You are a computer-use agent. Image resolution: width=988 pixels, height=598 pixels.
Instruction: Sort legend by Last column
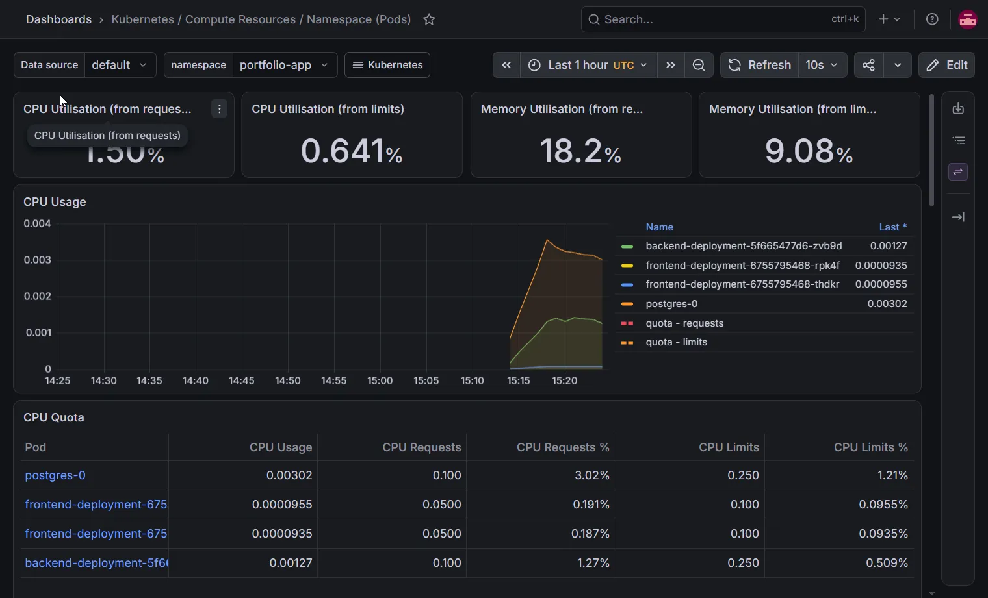[x=892, y=227]
